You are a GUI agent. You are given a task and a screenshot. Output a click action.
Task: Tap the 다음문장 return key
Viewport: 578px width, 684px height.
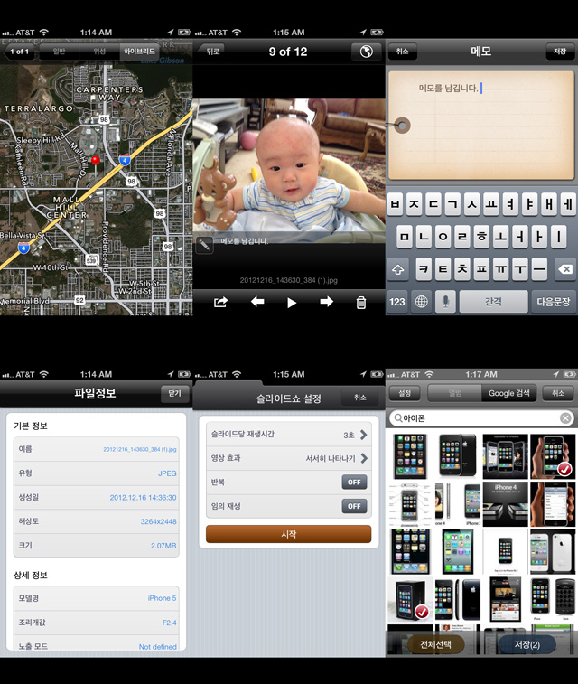(553, 302)
